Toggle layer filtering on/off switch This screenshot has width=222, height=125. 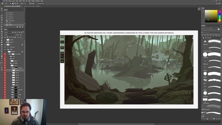point(23,32)
